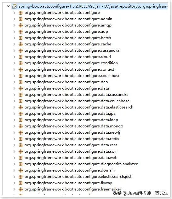This screenshot has width=172, height=199.
Task: Click package icon of autoconfigure.diagnostics.analyzer
Action: click(20, 164)
